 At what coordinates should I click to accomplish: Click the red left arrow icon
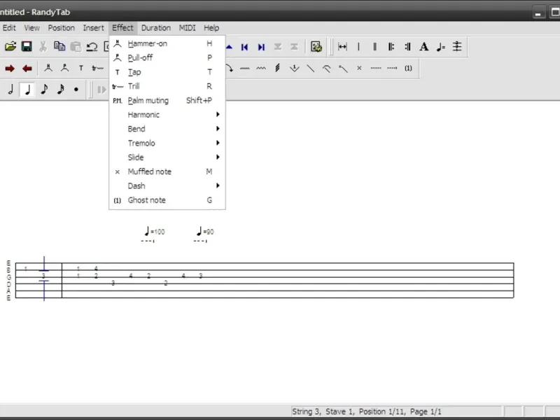[27, 68]
